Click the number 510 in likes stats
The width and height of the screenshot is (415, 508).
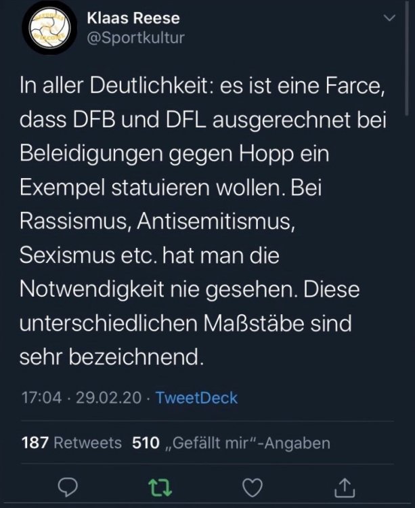point(146,443)
